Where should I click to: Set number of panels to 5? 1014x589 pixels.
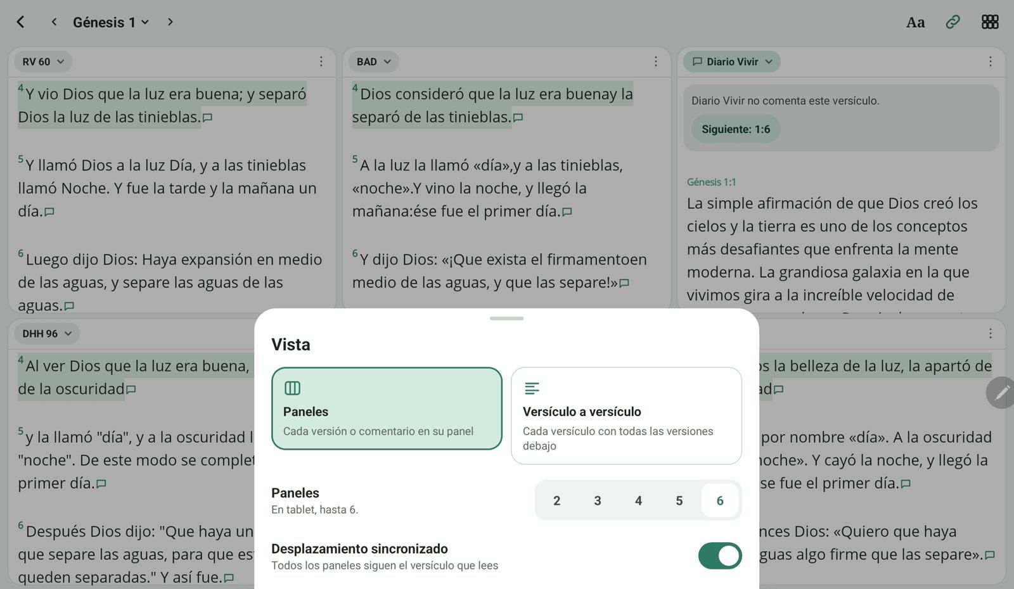click(679, 500)
